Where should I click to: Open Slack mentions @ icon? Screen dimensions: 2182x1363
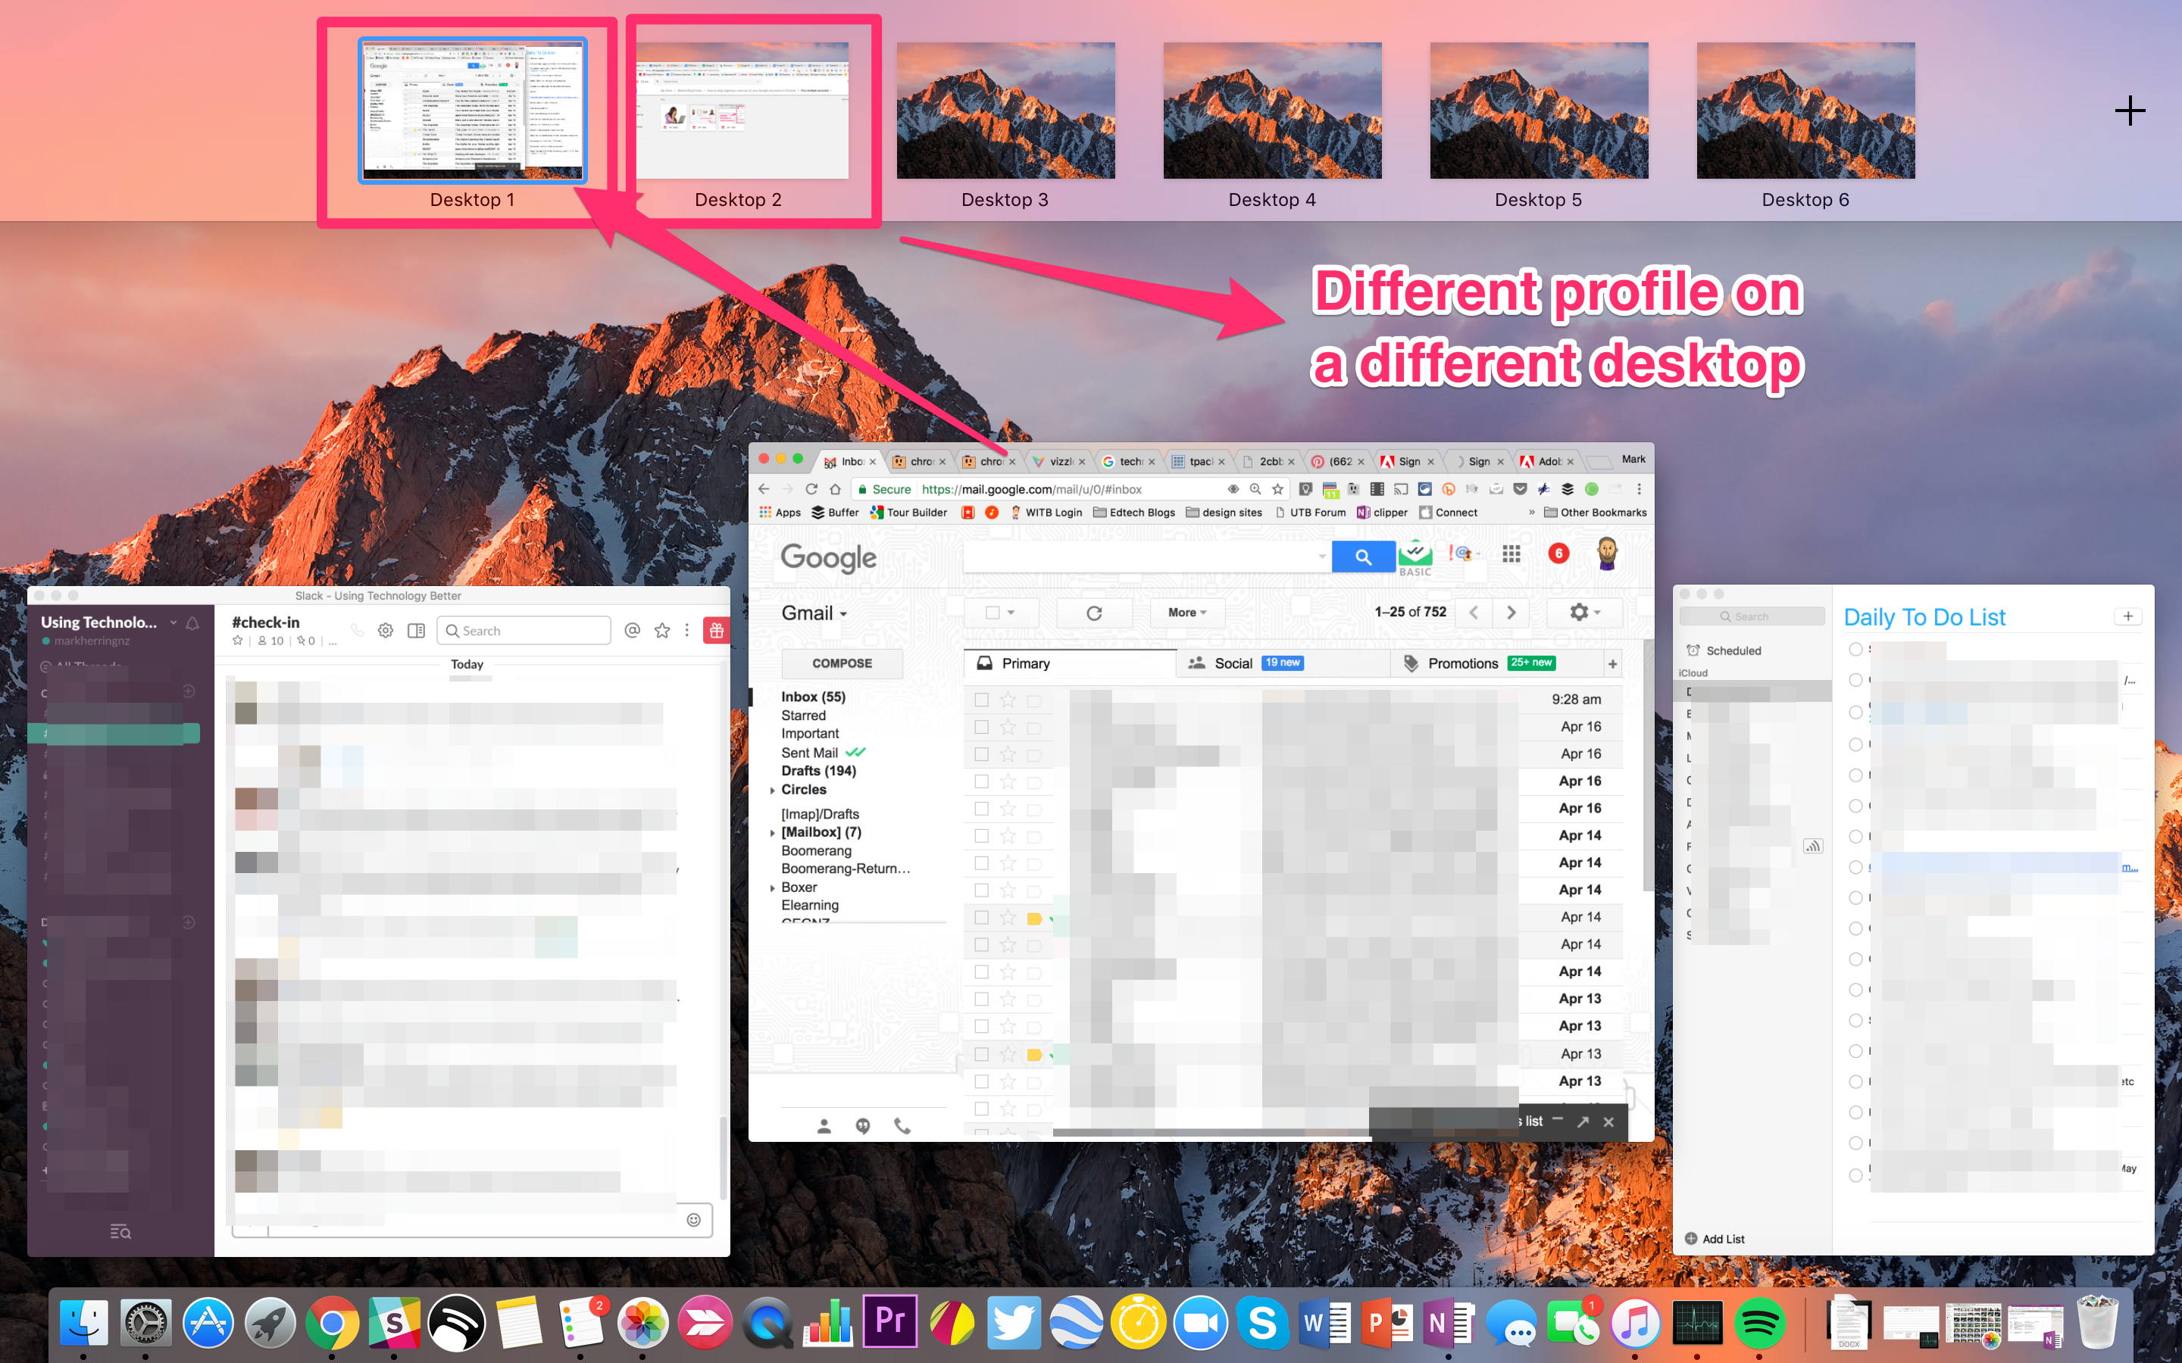[x=632, y=631]
